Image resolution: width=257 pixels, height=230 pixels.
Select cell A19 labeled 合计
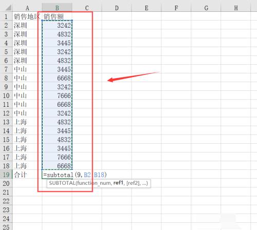tap(27, 175)
